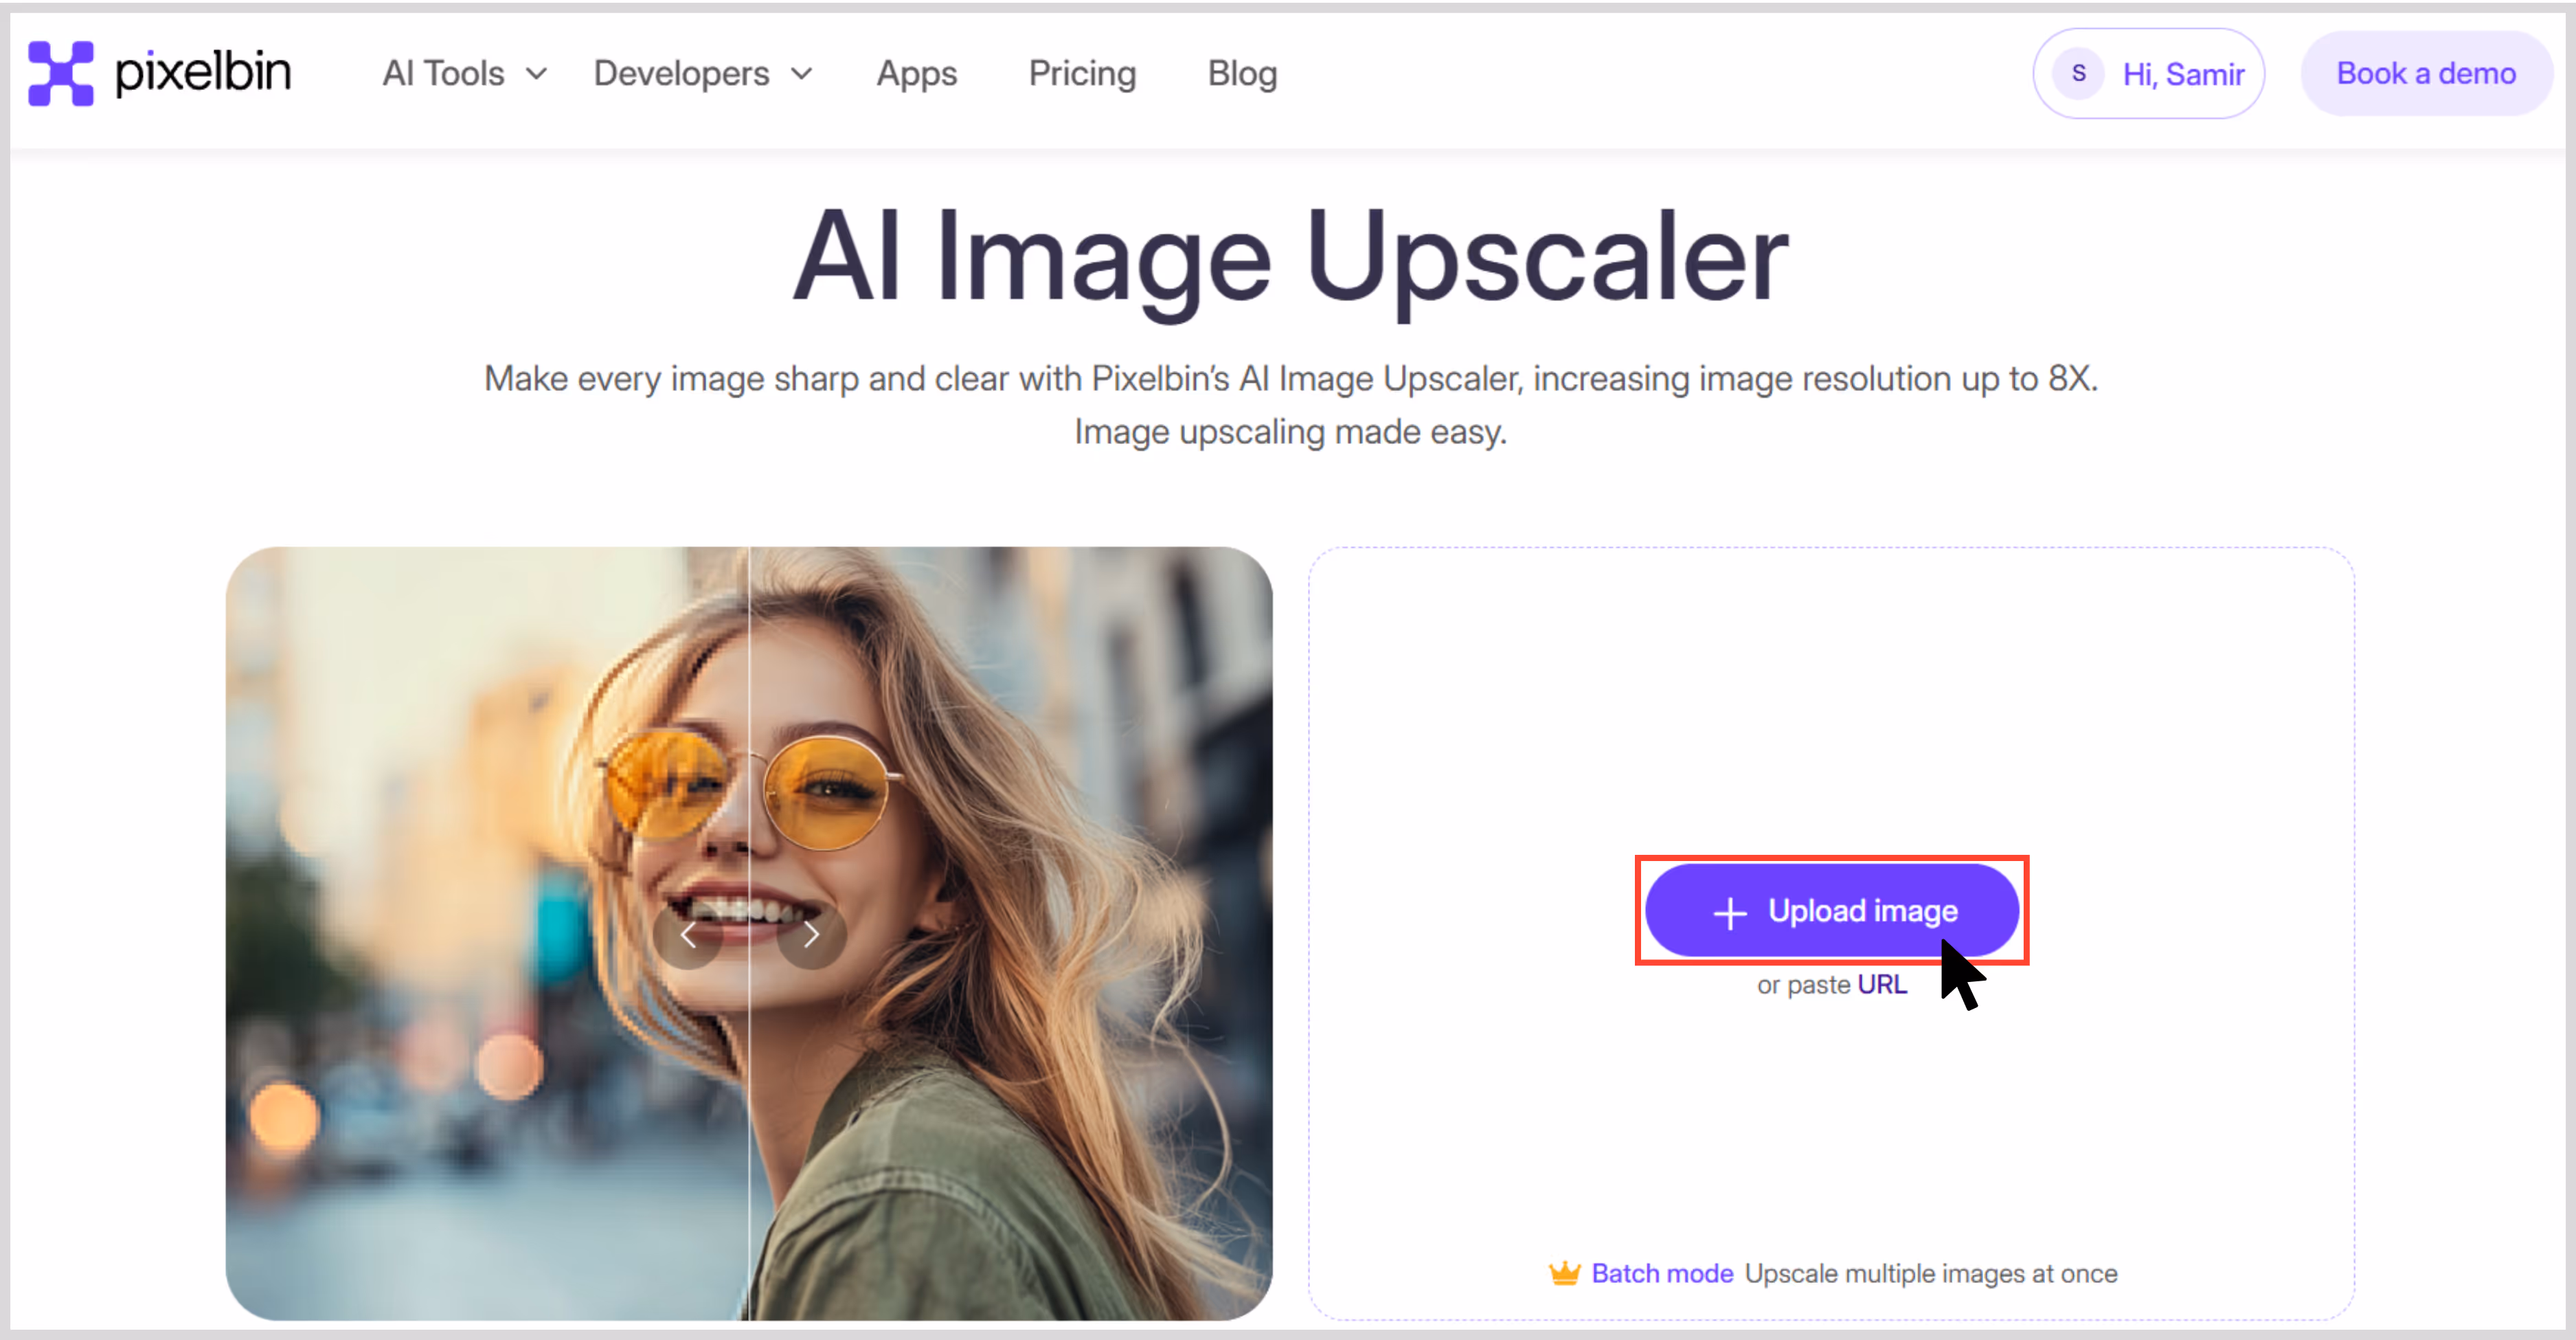Expand the Developers dropdown chevron

[x=802, y=74]
